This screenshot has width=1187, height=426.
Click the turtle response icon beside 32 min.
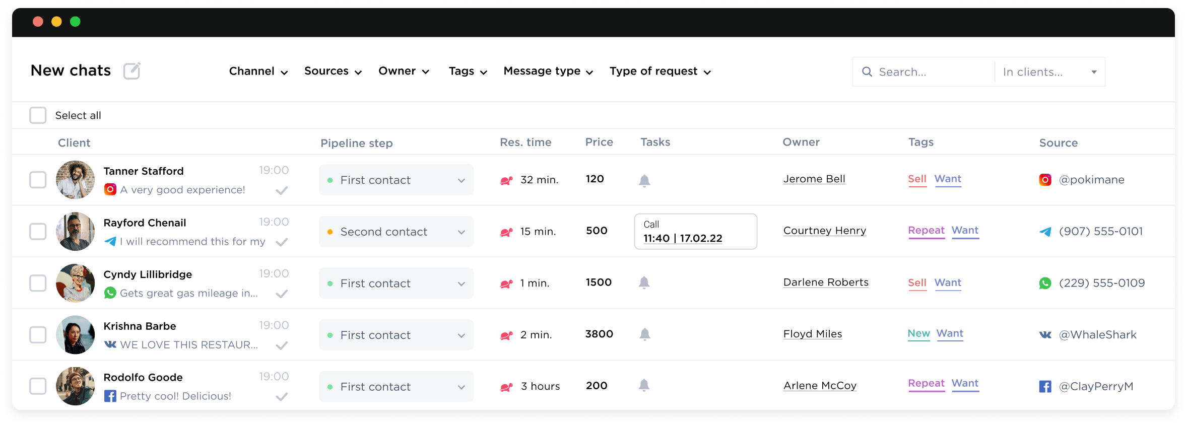point(506,180)
